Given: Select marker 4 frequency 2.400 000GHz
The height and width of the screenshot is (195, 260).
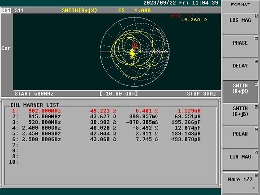Looking at the screenshot, I should click(42, 128).
